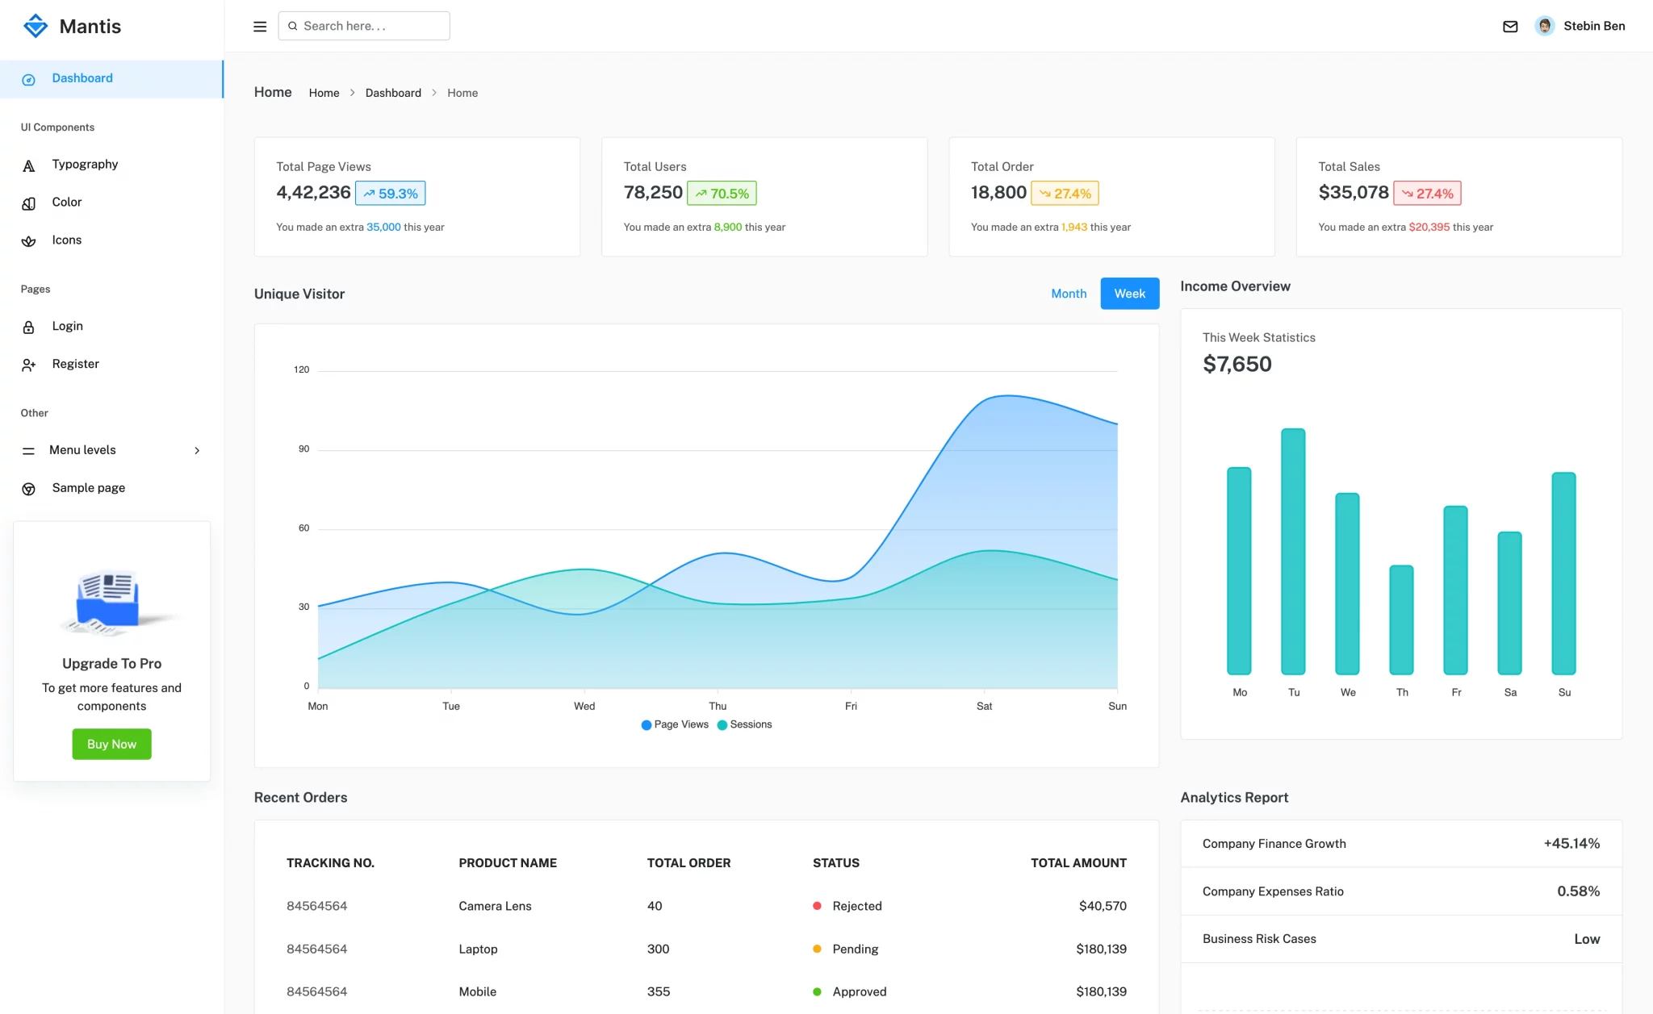The height and width of the screenshot is (1014, 1653).
Task: Select the Typography component icon
Action: [29, 165]
